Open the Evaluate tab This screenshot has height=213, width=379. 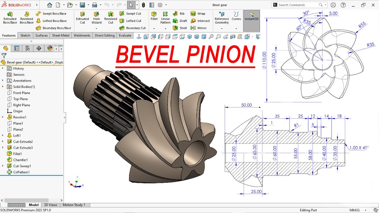(x=125, y=35)
